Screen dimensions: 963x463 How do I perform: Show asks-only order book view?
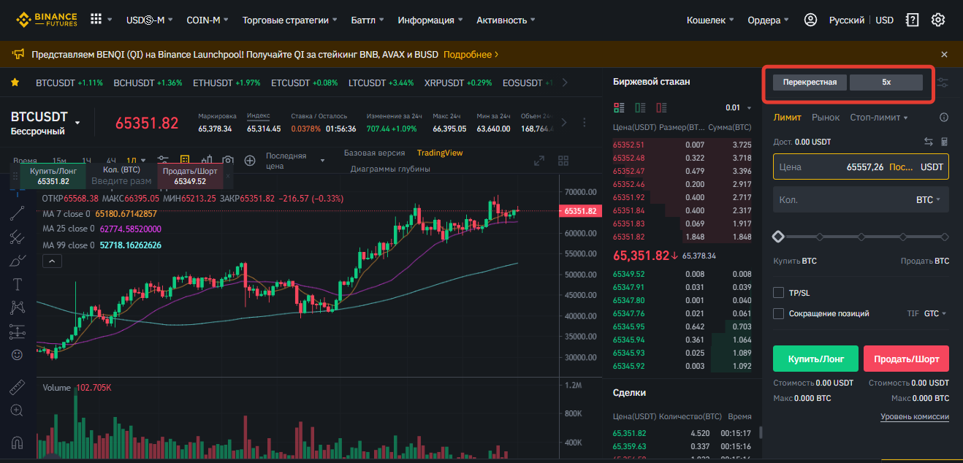coord(661,108)
